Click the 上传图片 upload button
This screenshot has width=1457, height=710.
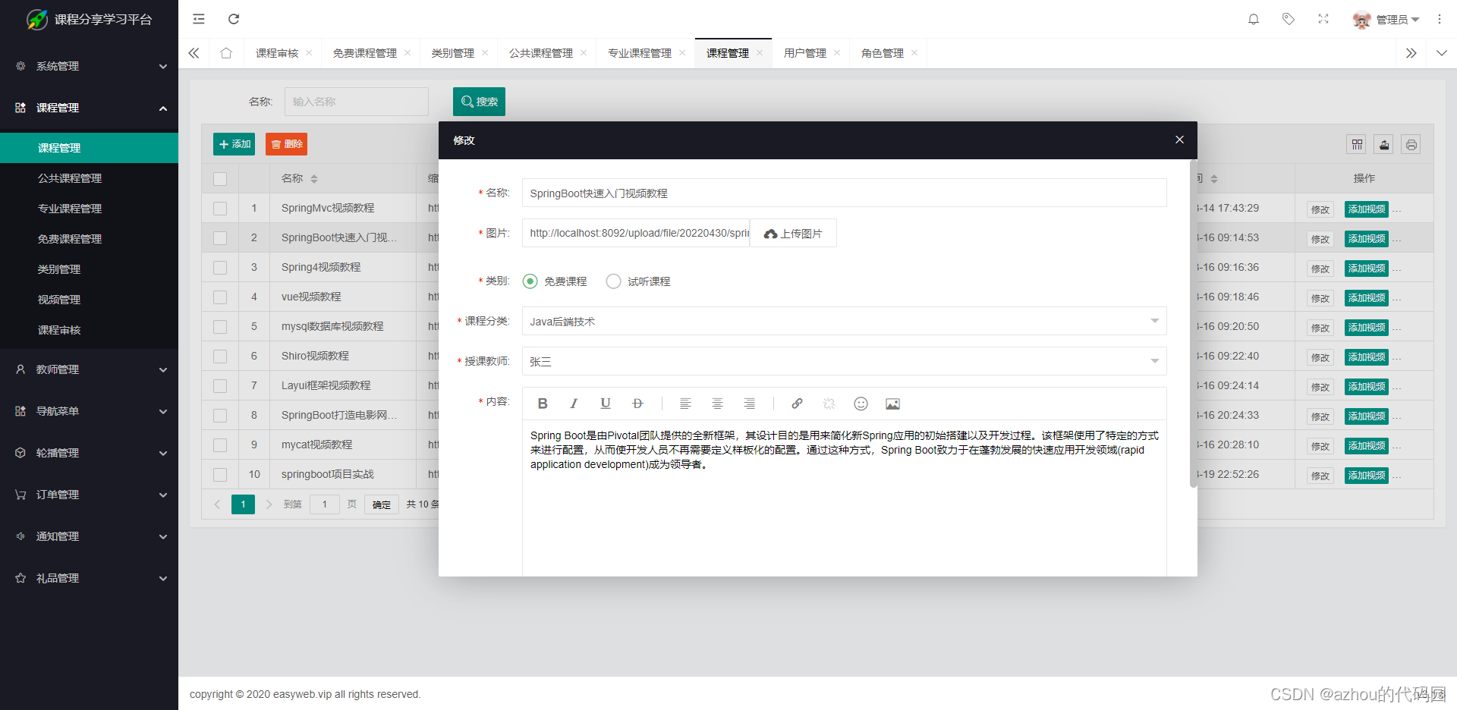[x=792, y=233]
